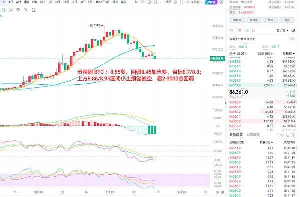The width and height of the screenshot is (300, 197).
Task: Toggle the switch beside 大额成交 tab
Action: pos(281,135)
